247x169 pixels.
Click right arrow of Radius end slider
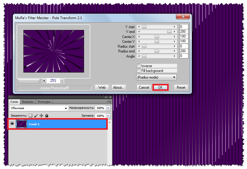(x=175, y=51)
